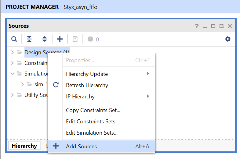Maximize the Sources panel
Screen dimensions: 240x159
213,26
